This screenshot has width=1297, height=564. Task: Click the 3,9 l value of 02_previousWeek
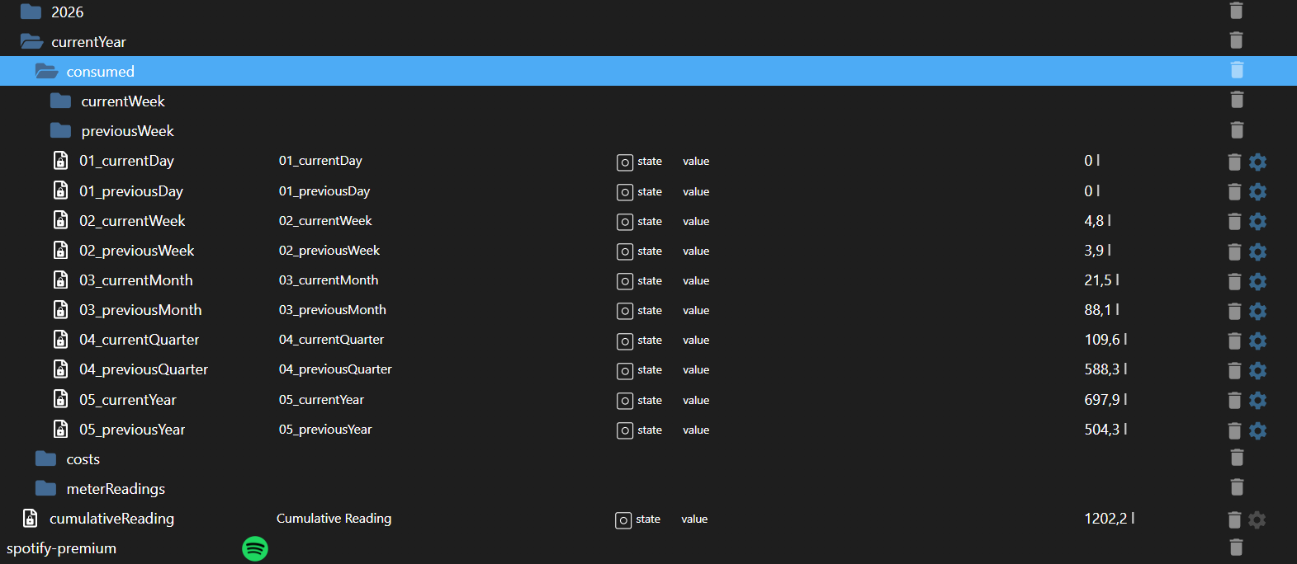1098,251
